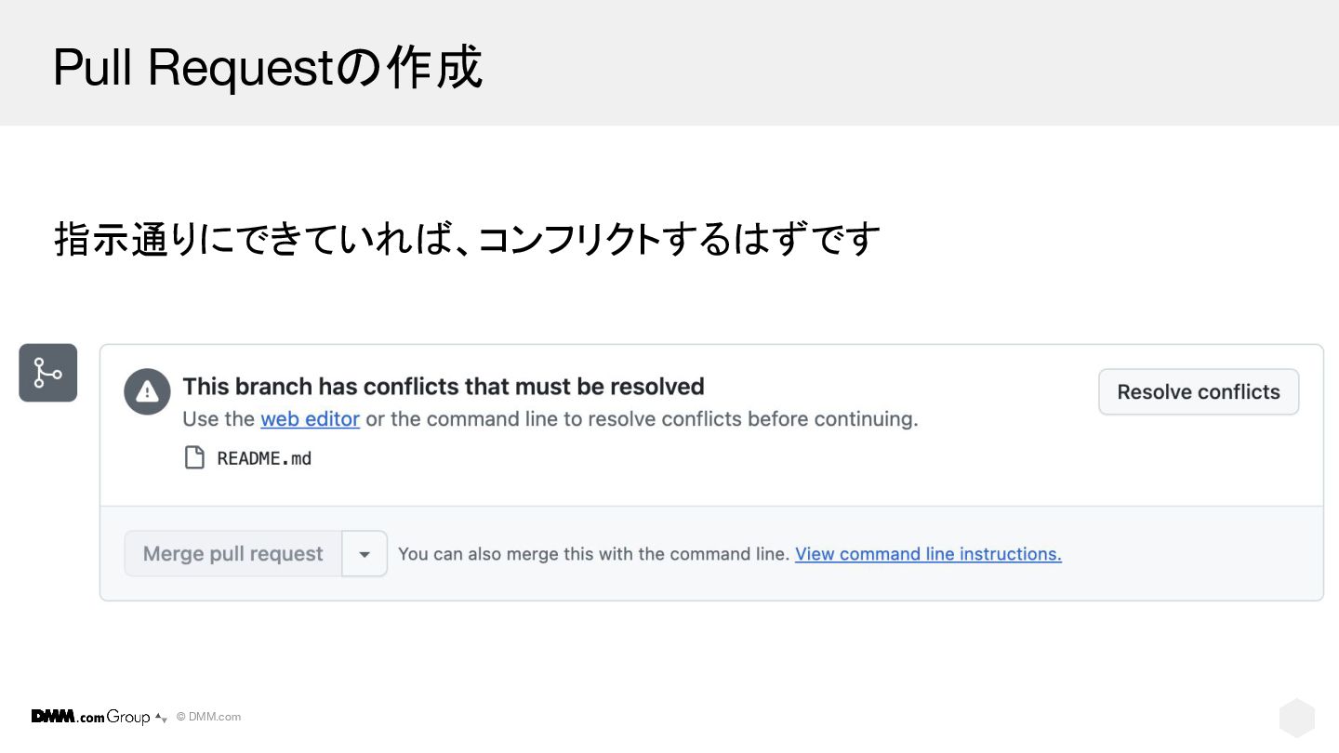Screen dimensions: 1339x753
Task: Click the Pull Requestの作成 slide title
Action: (268, 67)
